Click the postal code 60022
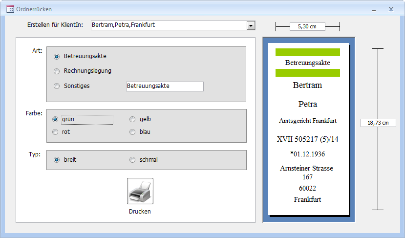The width and height of the screenshot is (405, 238). (307, 188)
